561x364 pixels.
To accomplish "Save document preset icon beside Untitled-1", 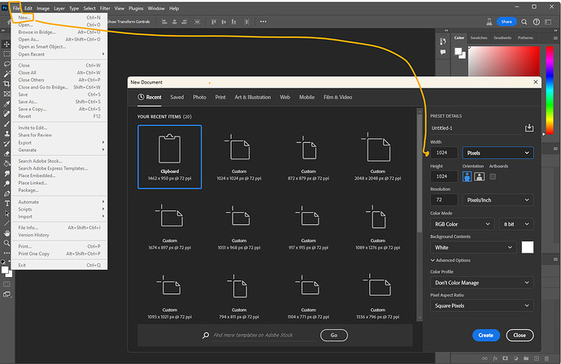I will point(528,128).
